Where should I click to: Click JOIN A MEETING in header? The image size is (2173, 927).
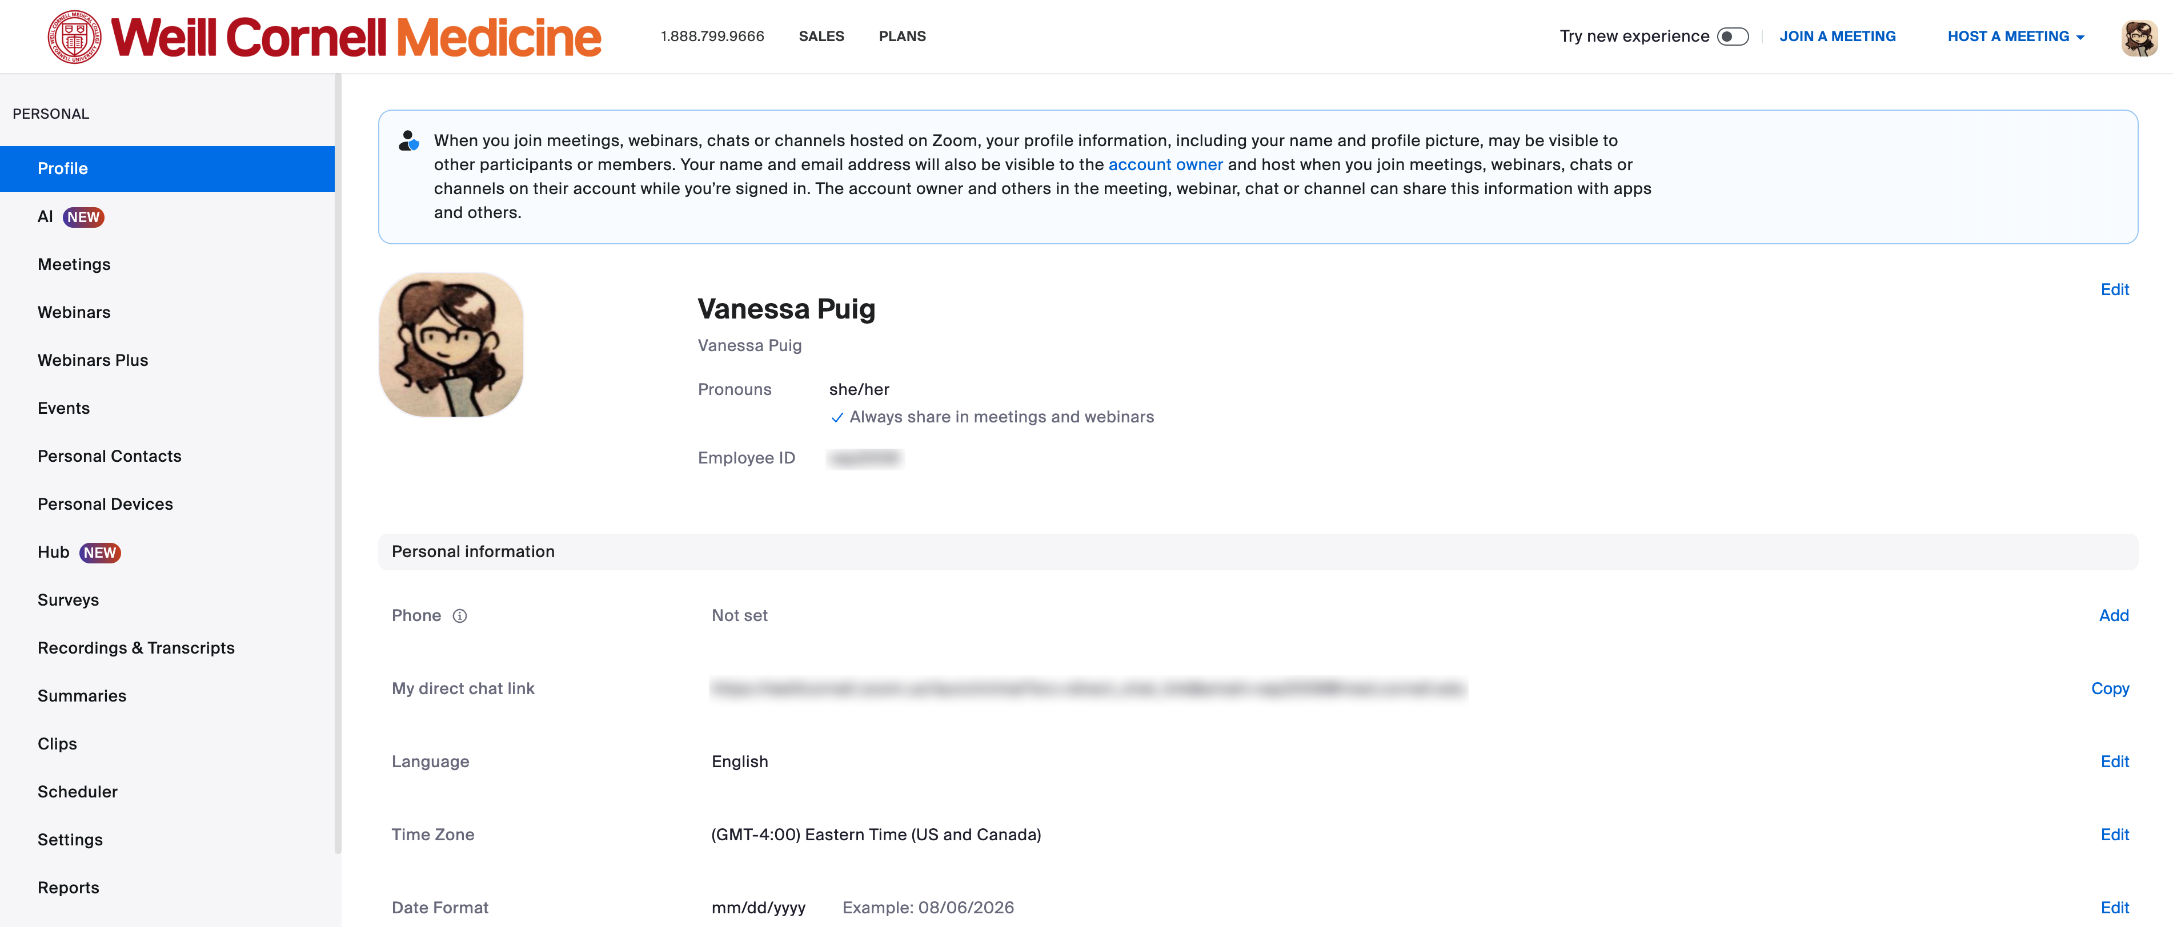click(1837, 36)
